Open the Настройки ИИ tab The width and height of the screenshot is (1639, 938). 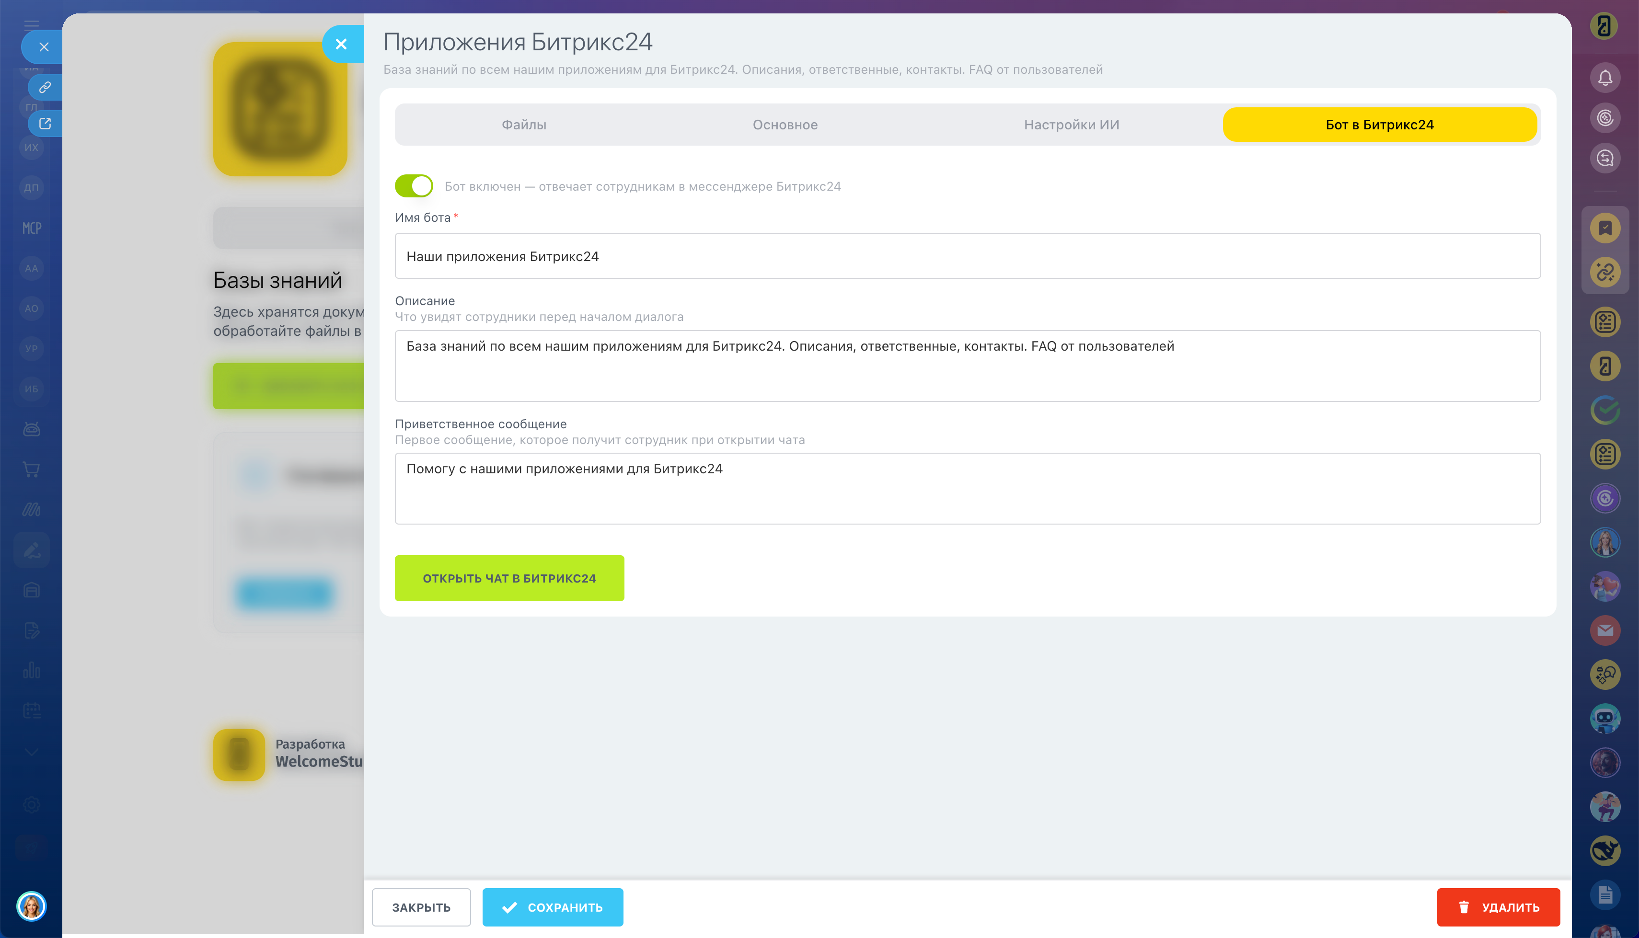point(1071,125)
